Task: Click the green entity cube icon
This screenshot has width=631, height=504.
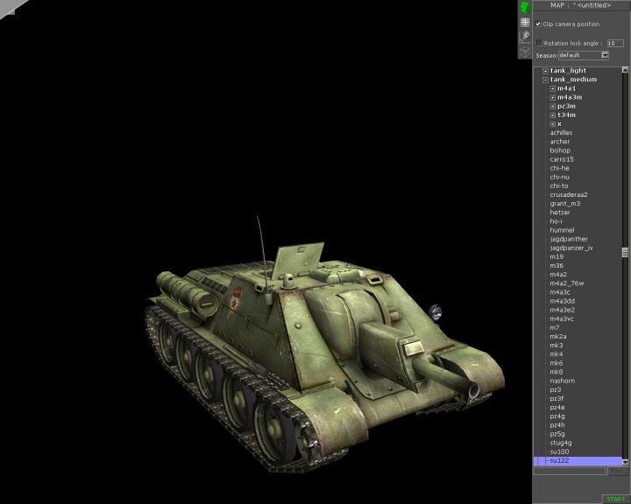Action: pyautogui.click(x=525, y=8)
